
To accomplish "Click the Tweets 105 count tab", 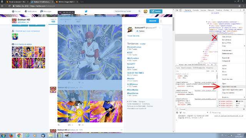I will pos(53,21).
